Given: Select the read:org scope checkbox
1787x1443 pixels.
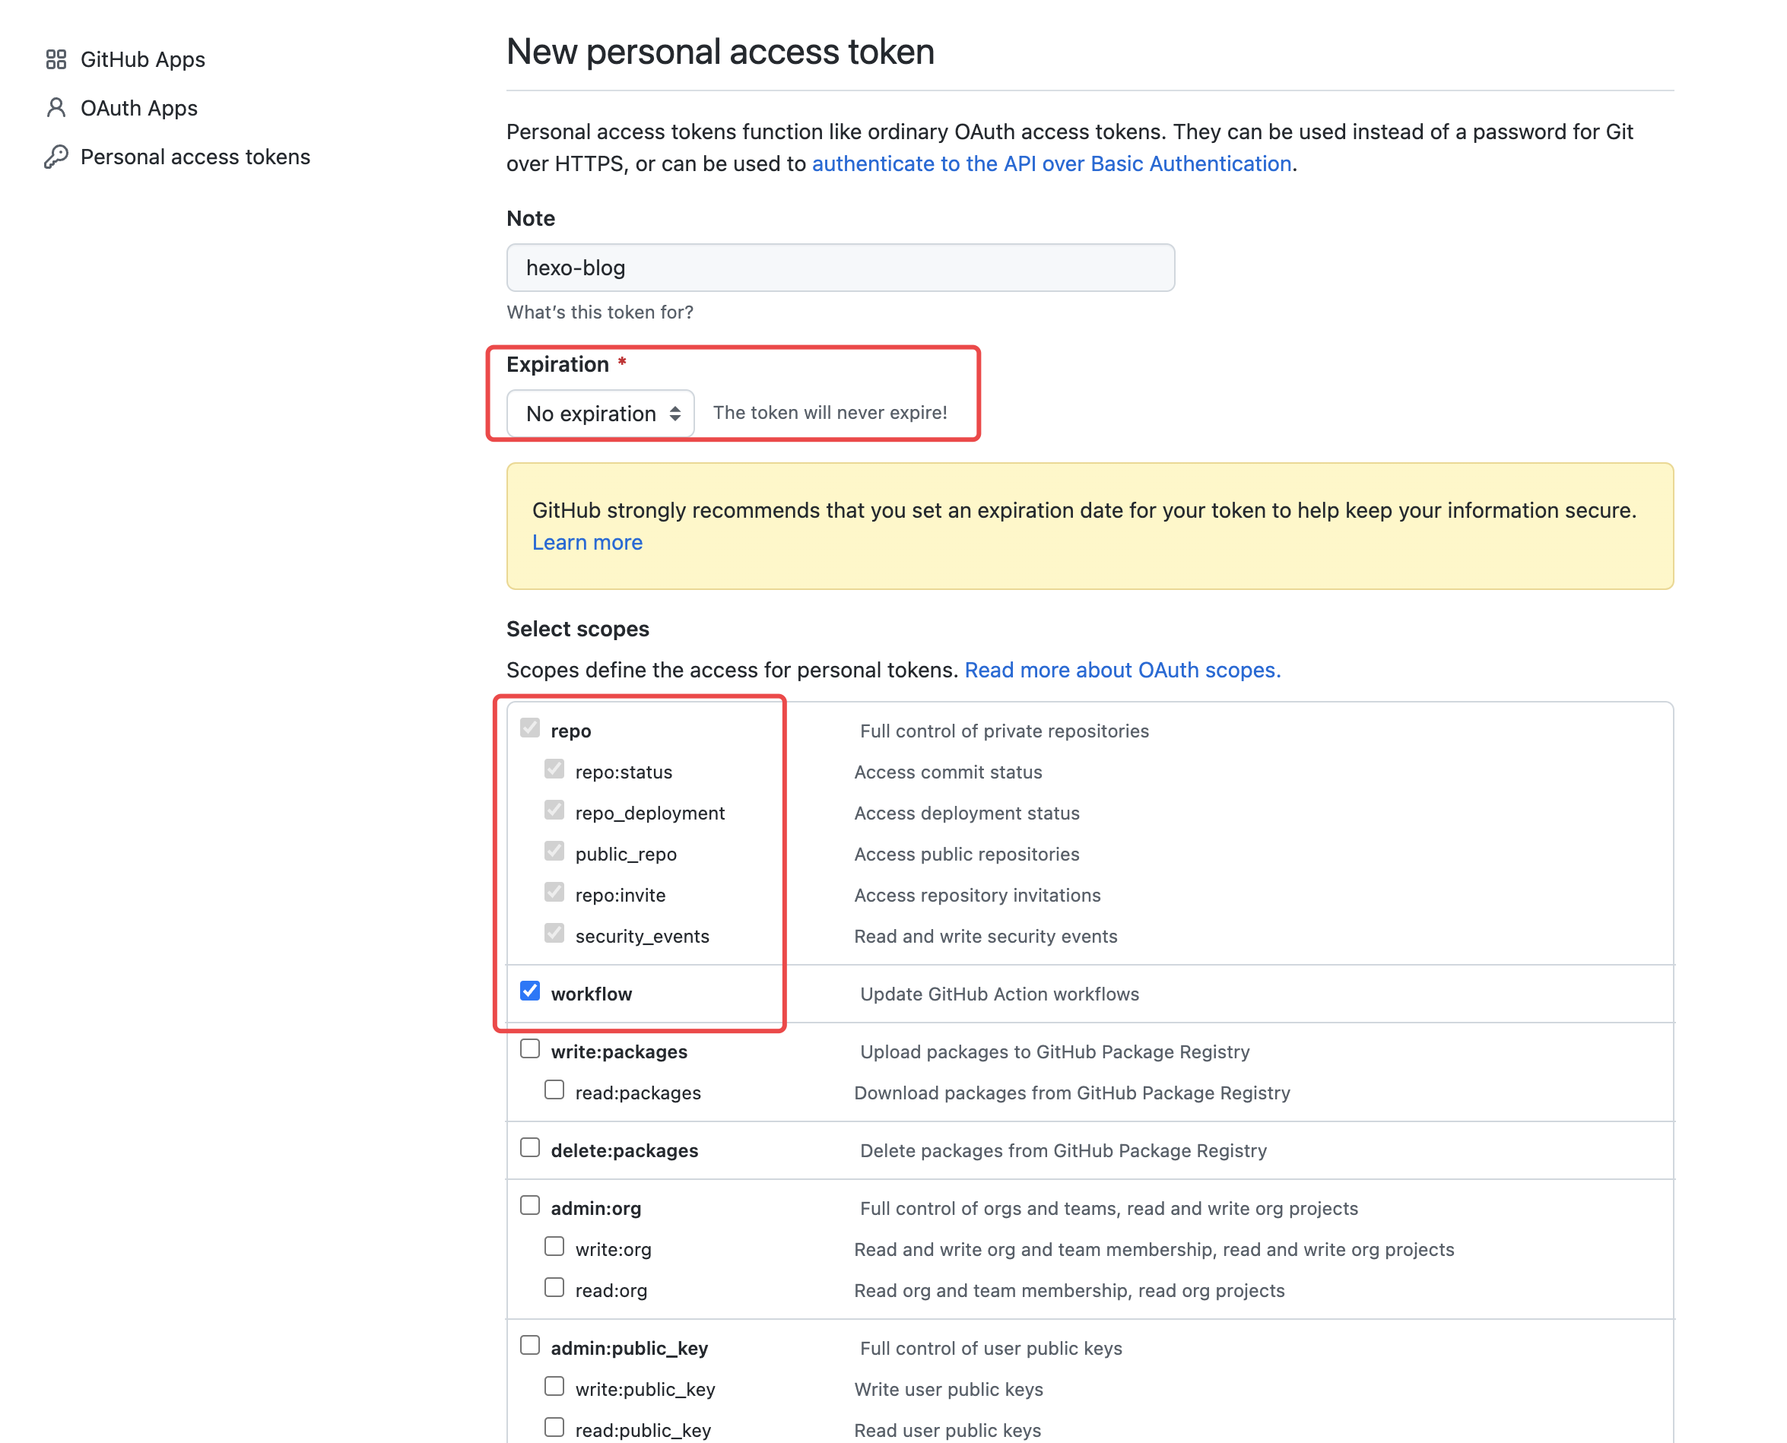Looking at the screenshot, I should [x=554, y=1288].
